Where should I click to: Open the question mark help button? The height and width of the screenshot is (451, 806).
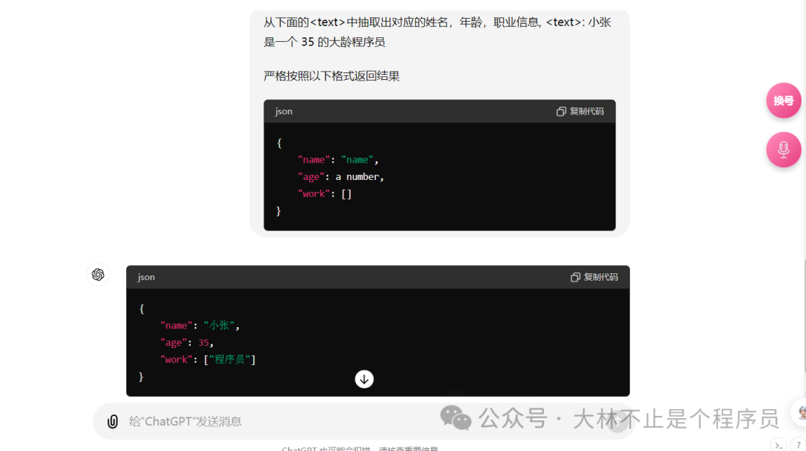pyautogui.click(x=798, y=445)
